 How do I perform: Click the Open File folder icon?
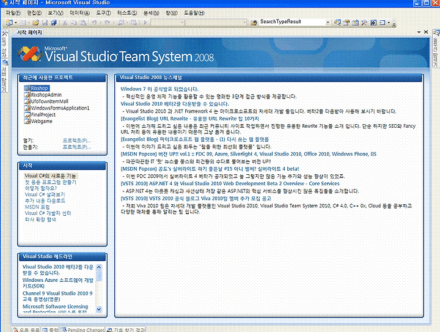[x=35, y=23]
